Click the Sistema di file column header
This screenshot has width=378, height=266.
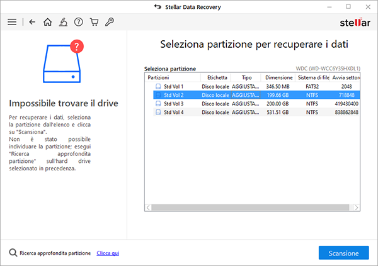coord(312,77)
